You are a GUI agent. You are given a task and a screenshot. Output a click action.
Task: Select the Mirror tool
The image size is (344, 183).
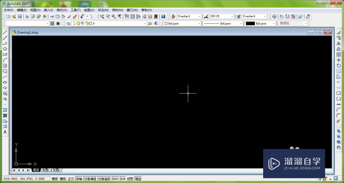pos(339,43)
